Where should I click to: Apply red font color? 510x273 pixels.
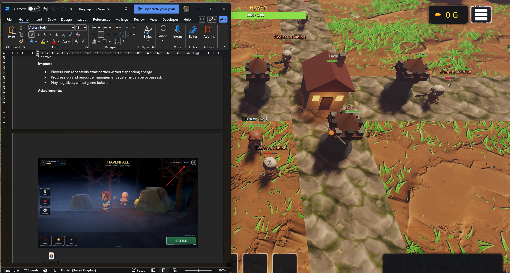pyautogui.click(x=54, y=41)
